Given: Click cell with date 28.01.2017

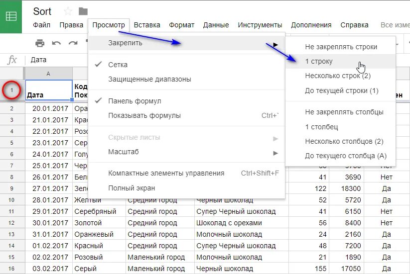Looking at the screenshot, I should pyautogui.click(x=49, y=200).
